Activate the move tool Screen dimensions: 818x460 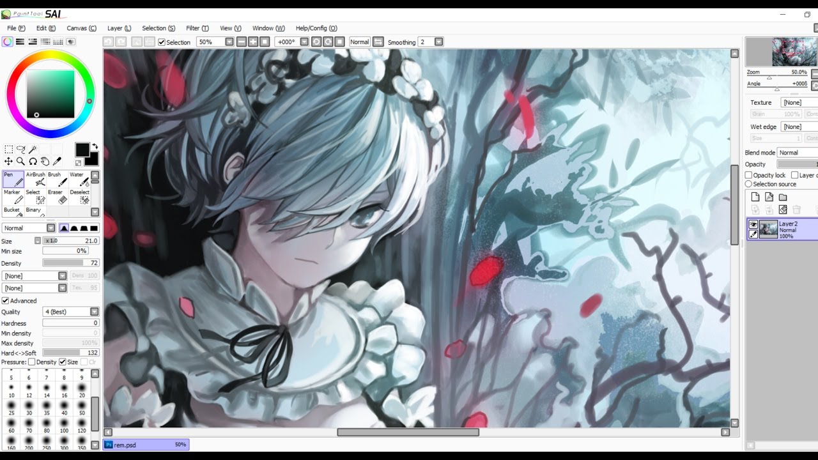click(8, 162)
